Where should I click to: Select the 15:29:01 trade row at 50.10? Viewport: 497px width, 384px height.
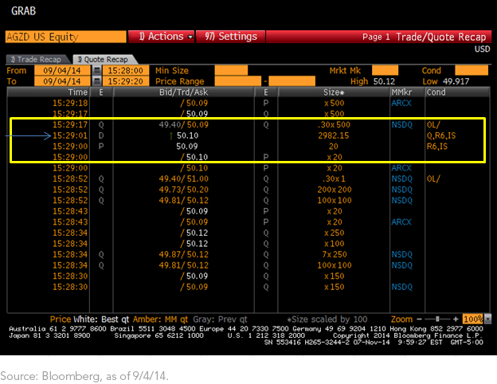(x=247, y=135)
